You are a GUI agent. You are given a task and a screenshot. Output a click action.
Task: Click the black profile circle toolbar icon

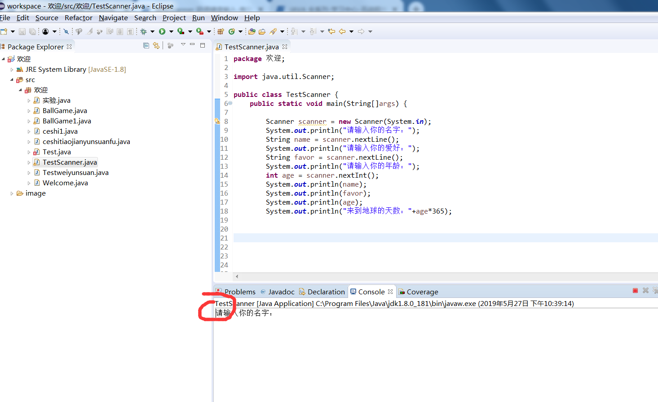(45, 31)
